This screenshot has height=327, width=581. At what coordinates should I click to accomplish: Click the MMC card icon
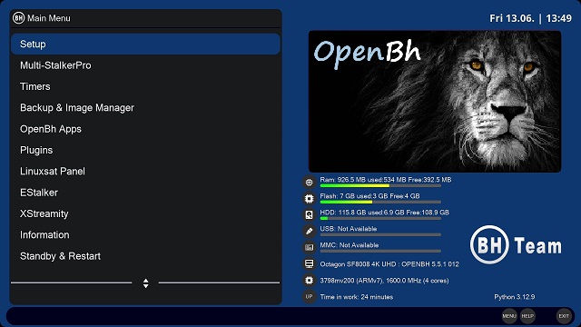[x=309, y=247]
